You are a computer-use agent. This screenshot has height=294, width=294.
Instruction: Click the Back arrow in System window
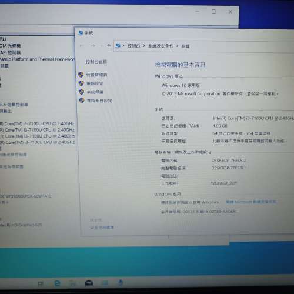[82, 46]
